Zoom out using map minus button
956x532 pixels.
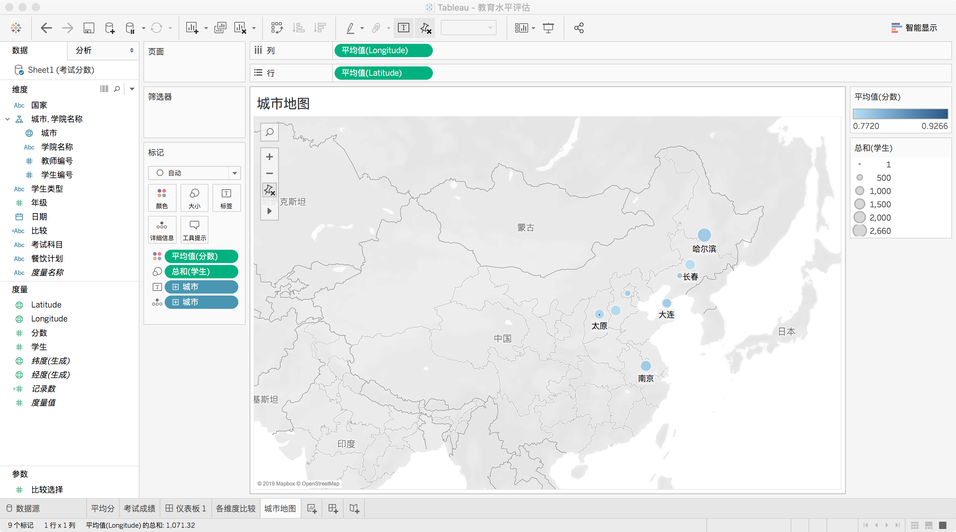[270, 173]
